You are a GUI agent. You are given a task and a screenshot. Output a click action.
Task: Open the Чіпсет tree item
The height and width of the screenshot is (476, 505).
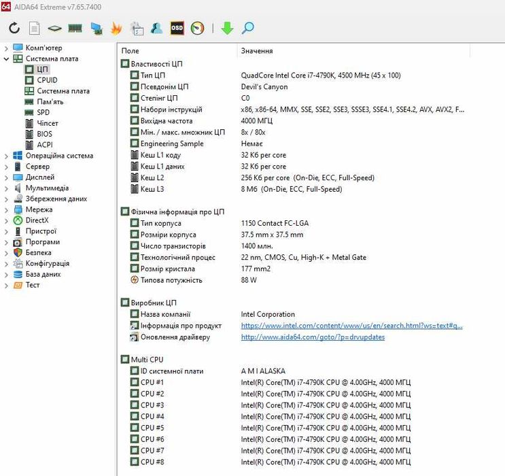(42, 123)
